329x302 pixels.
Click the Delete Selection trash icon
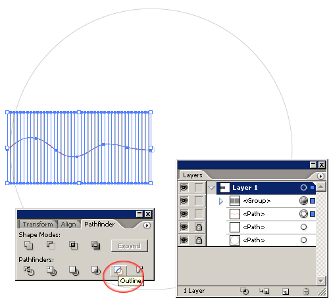pos(306,291)
